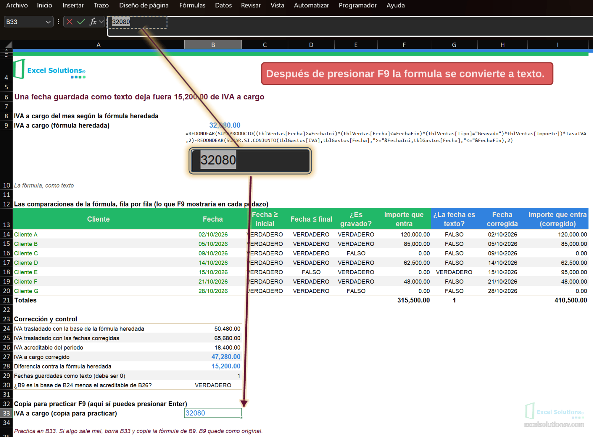Open the Programador tab

(358, 5)
